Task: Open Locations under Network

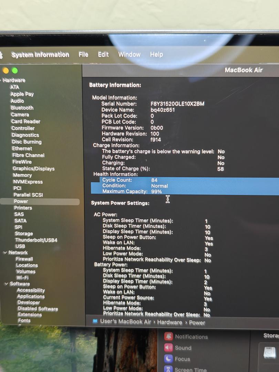Action: 27,265
